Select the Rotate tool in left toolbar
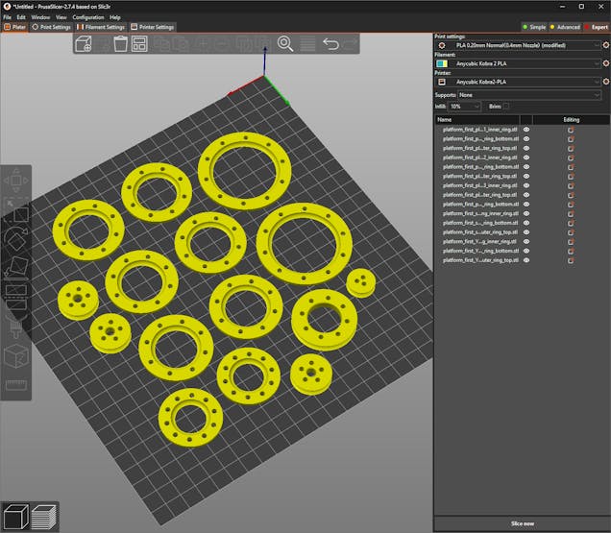The width and height of the screenshot is (611, 533). point(17,238)
